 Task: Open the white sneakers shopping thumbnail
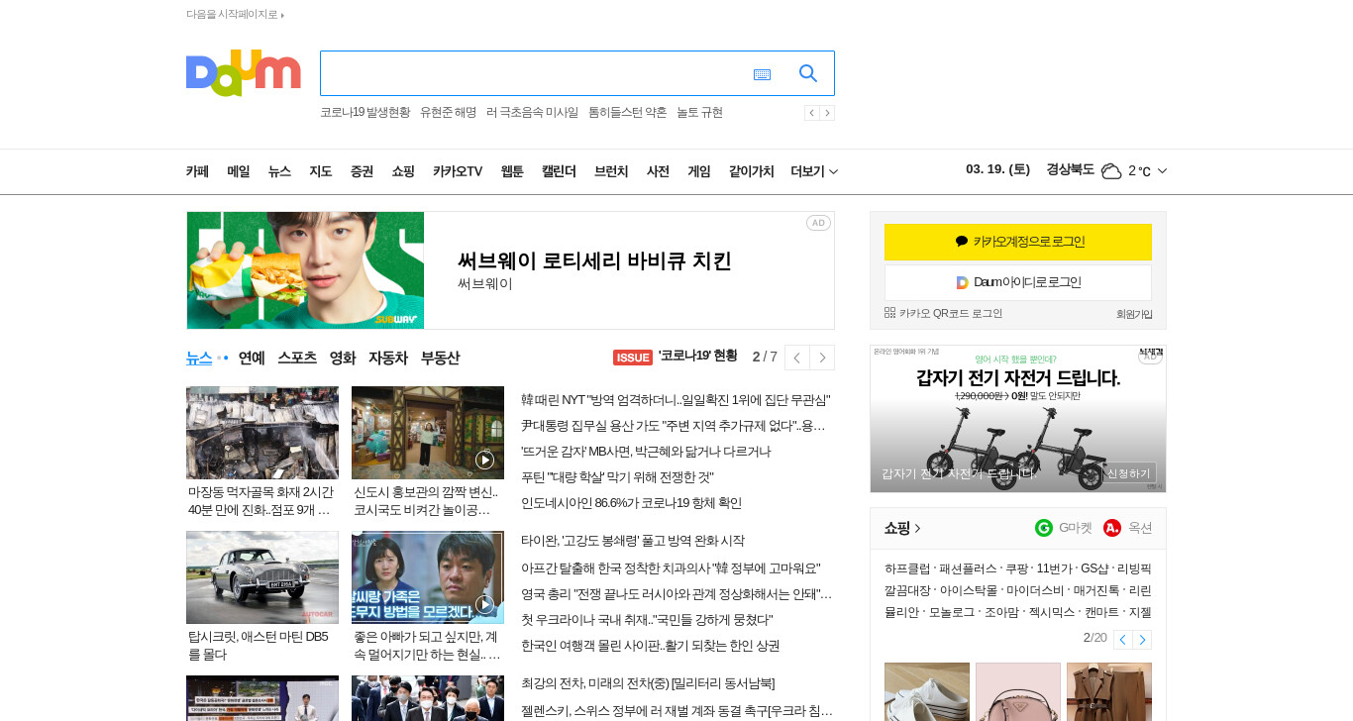tap(927, 691)
